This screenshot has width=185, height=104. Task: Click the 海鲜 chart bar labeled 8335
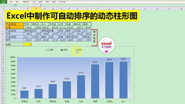point(95,81)
